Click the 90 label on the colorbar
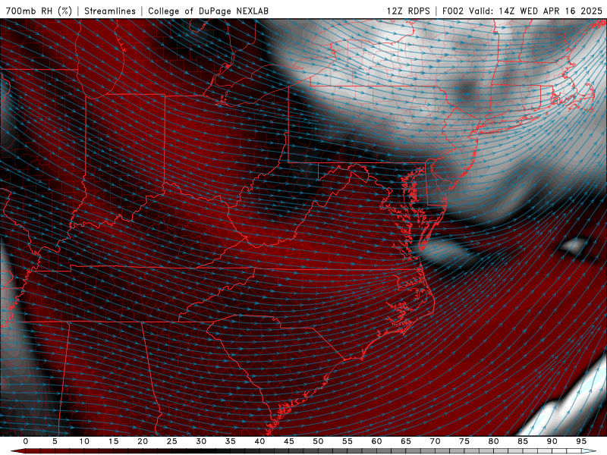Screen dimensions: 607x455 click(552, 441)
